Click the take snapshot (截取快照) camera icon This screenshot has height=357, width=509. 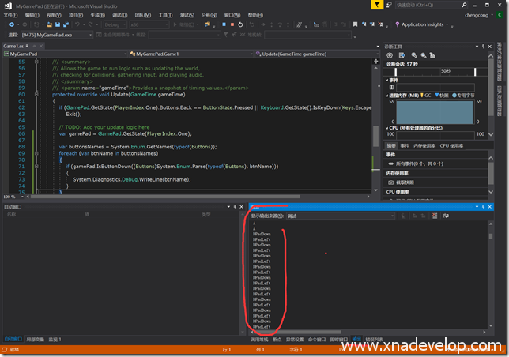point(391,181)
